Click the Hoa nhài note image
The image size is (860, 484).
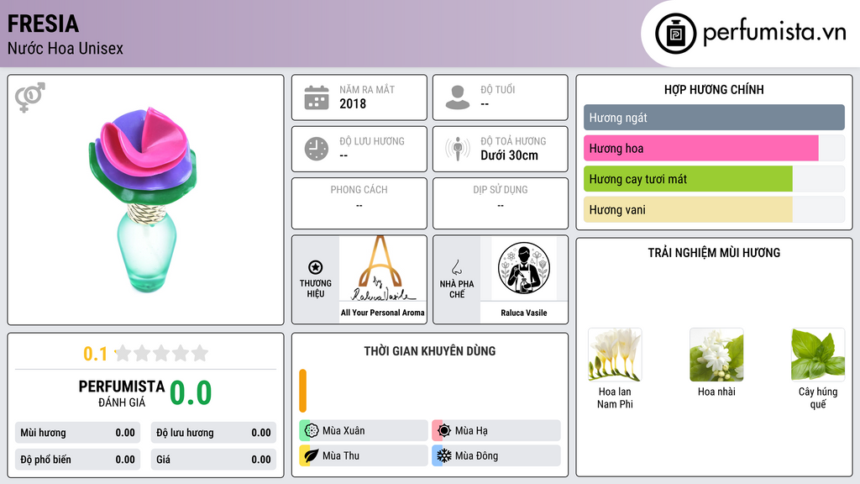(716, 355)
